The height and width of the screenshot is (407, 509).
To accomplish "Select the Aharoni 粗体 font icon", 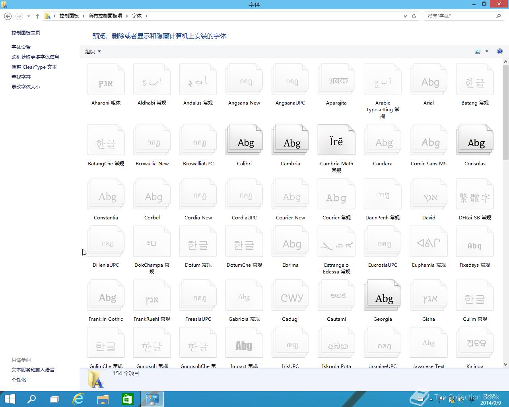I will pyautogui.click(x=106, y=79).
